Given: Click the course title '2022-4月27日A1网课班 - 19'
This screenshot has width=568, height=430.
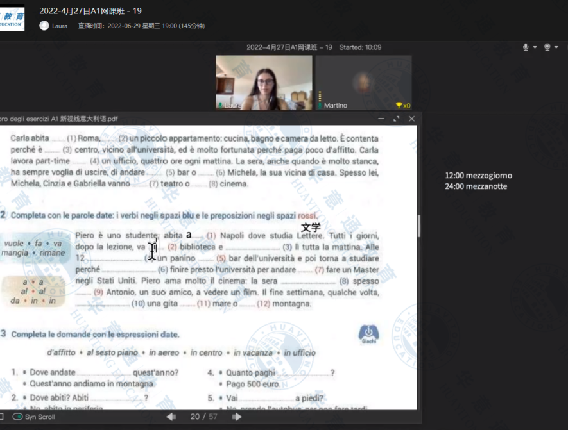Looking at the screenshot, I should tap(90, 11).
